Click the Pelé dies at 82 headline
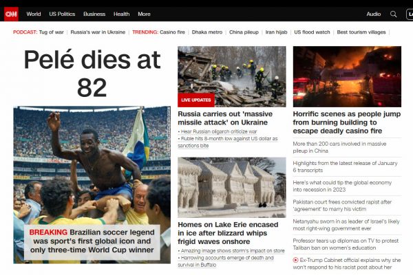The height and width of the screenshot is (275, 413). 92,74
